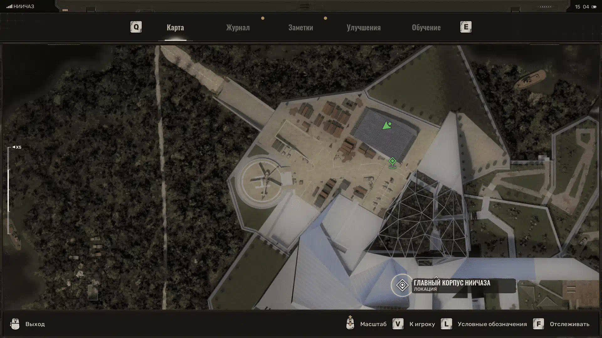This screenshot has width=602, height=338.
Task: Click the E next-tab key icon
Action: coord(466,27)
